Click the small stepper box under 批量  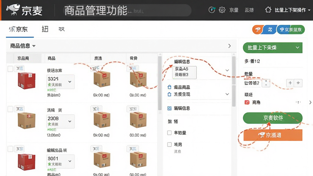266,83
